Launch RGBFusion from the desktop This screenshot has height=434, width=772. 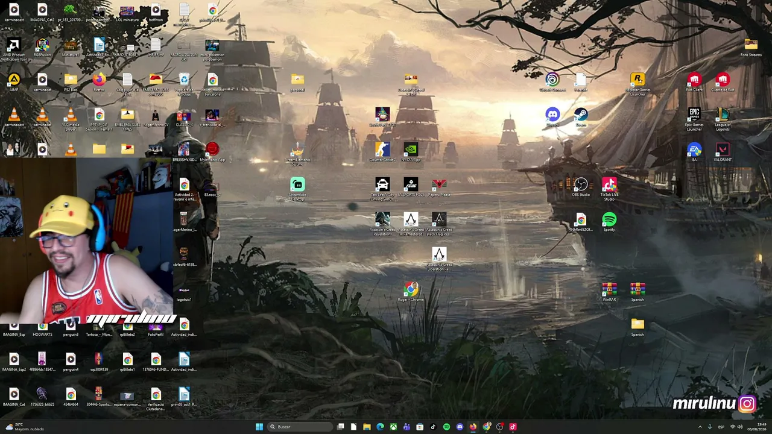click(x=42, y=48)
